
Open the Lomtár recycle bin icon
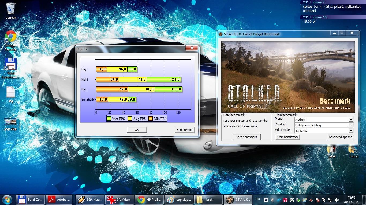pos(11,11)
